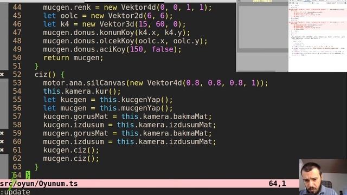
Task: Click line number 55 in the gutter
Action: click(17, 100)
